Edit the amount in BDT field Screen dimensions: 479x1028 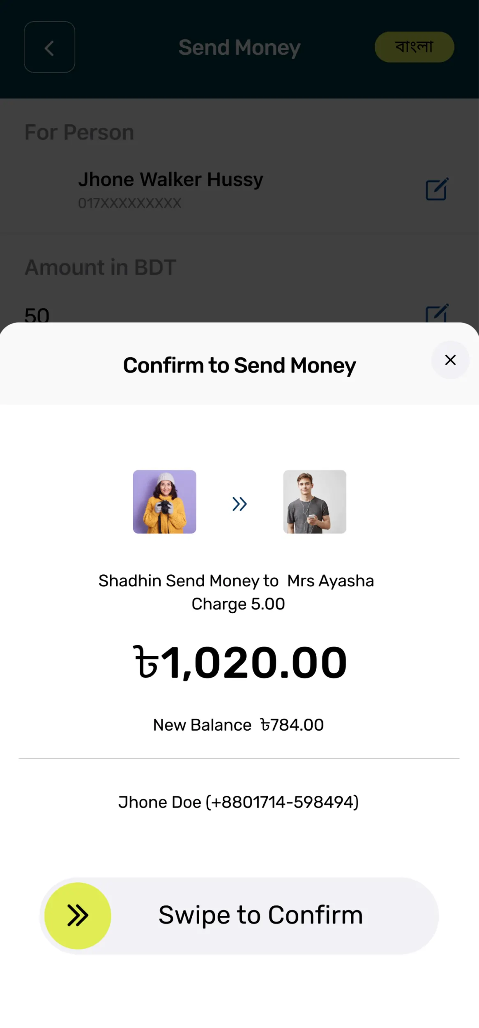[437, 314]
